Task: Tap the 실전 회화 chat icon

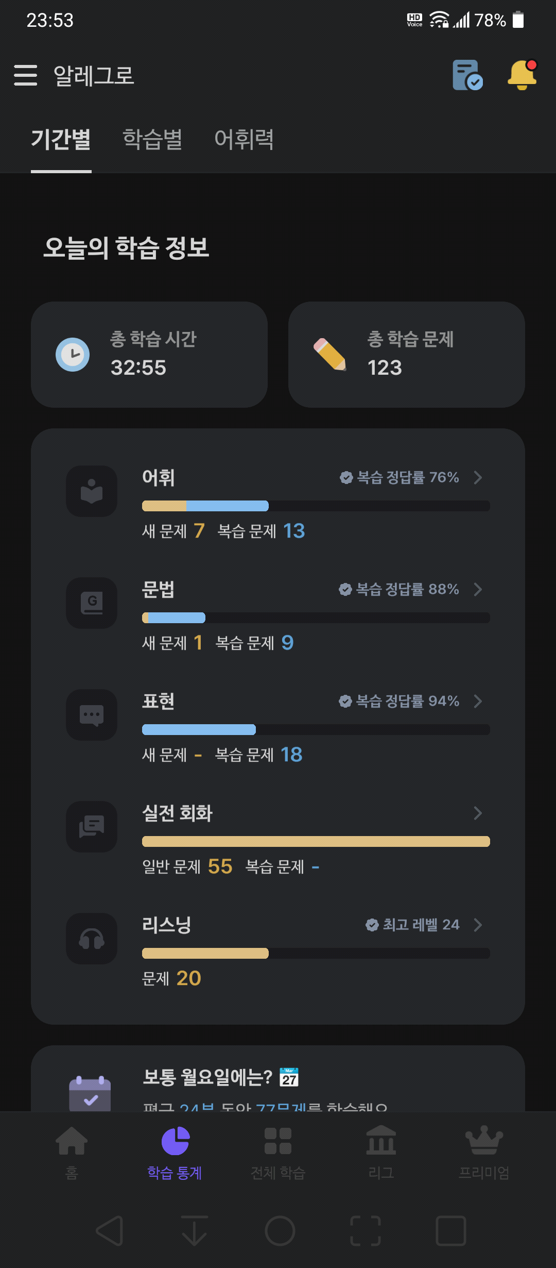Action: 92,827
